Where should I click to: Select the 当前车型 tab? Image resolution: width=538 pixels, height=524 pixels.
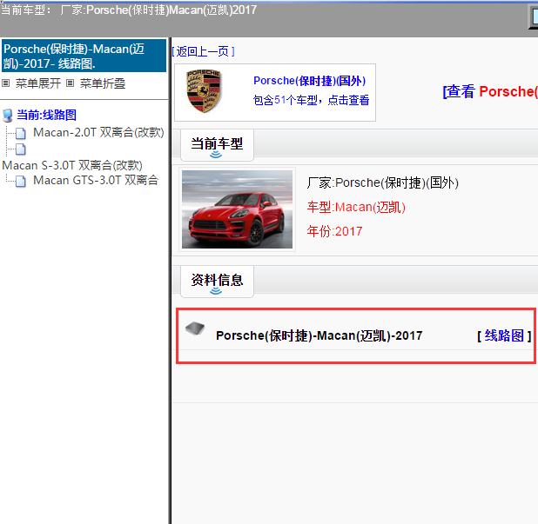click(217, 145)
